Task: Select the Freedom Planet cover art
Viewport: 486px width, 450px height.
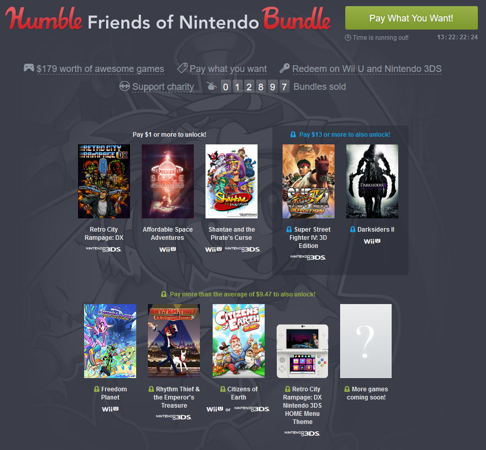Action: coord(110,341)
